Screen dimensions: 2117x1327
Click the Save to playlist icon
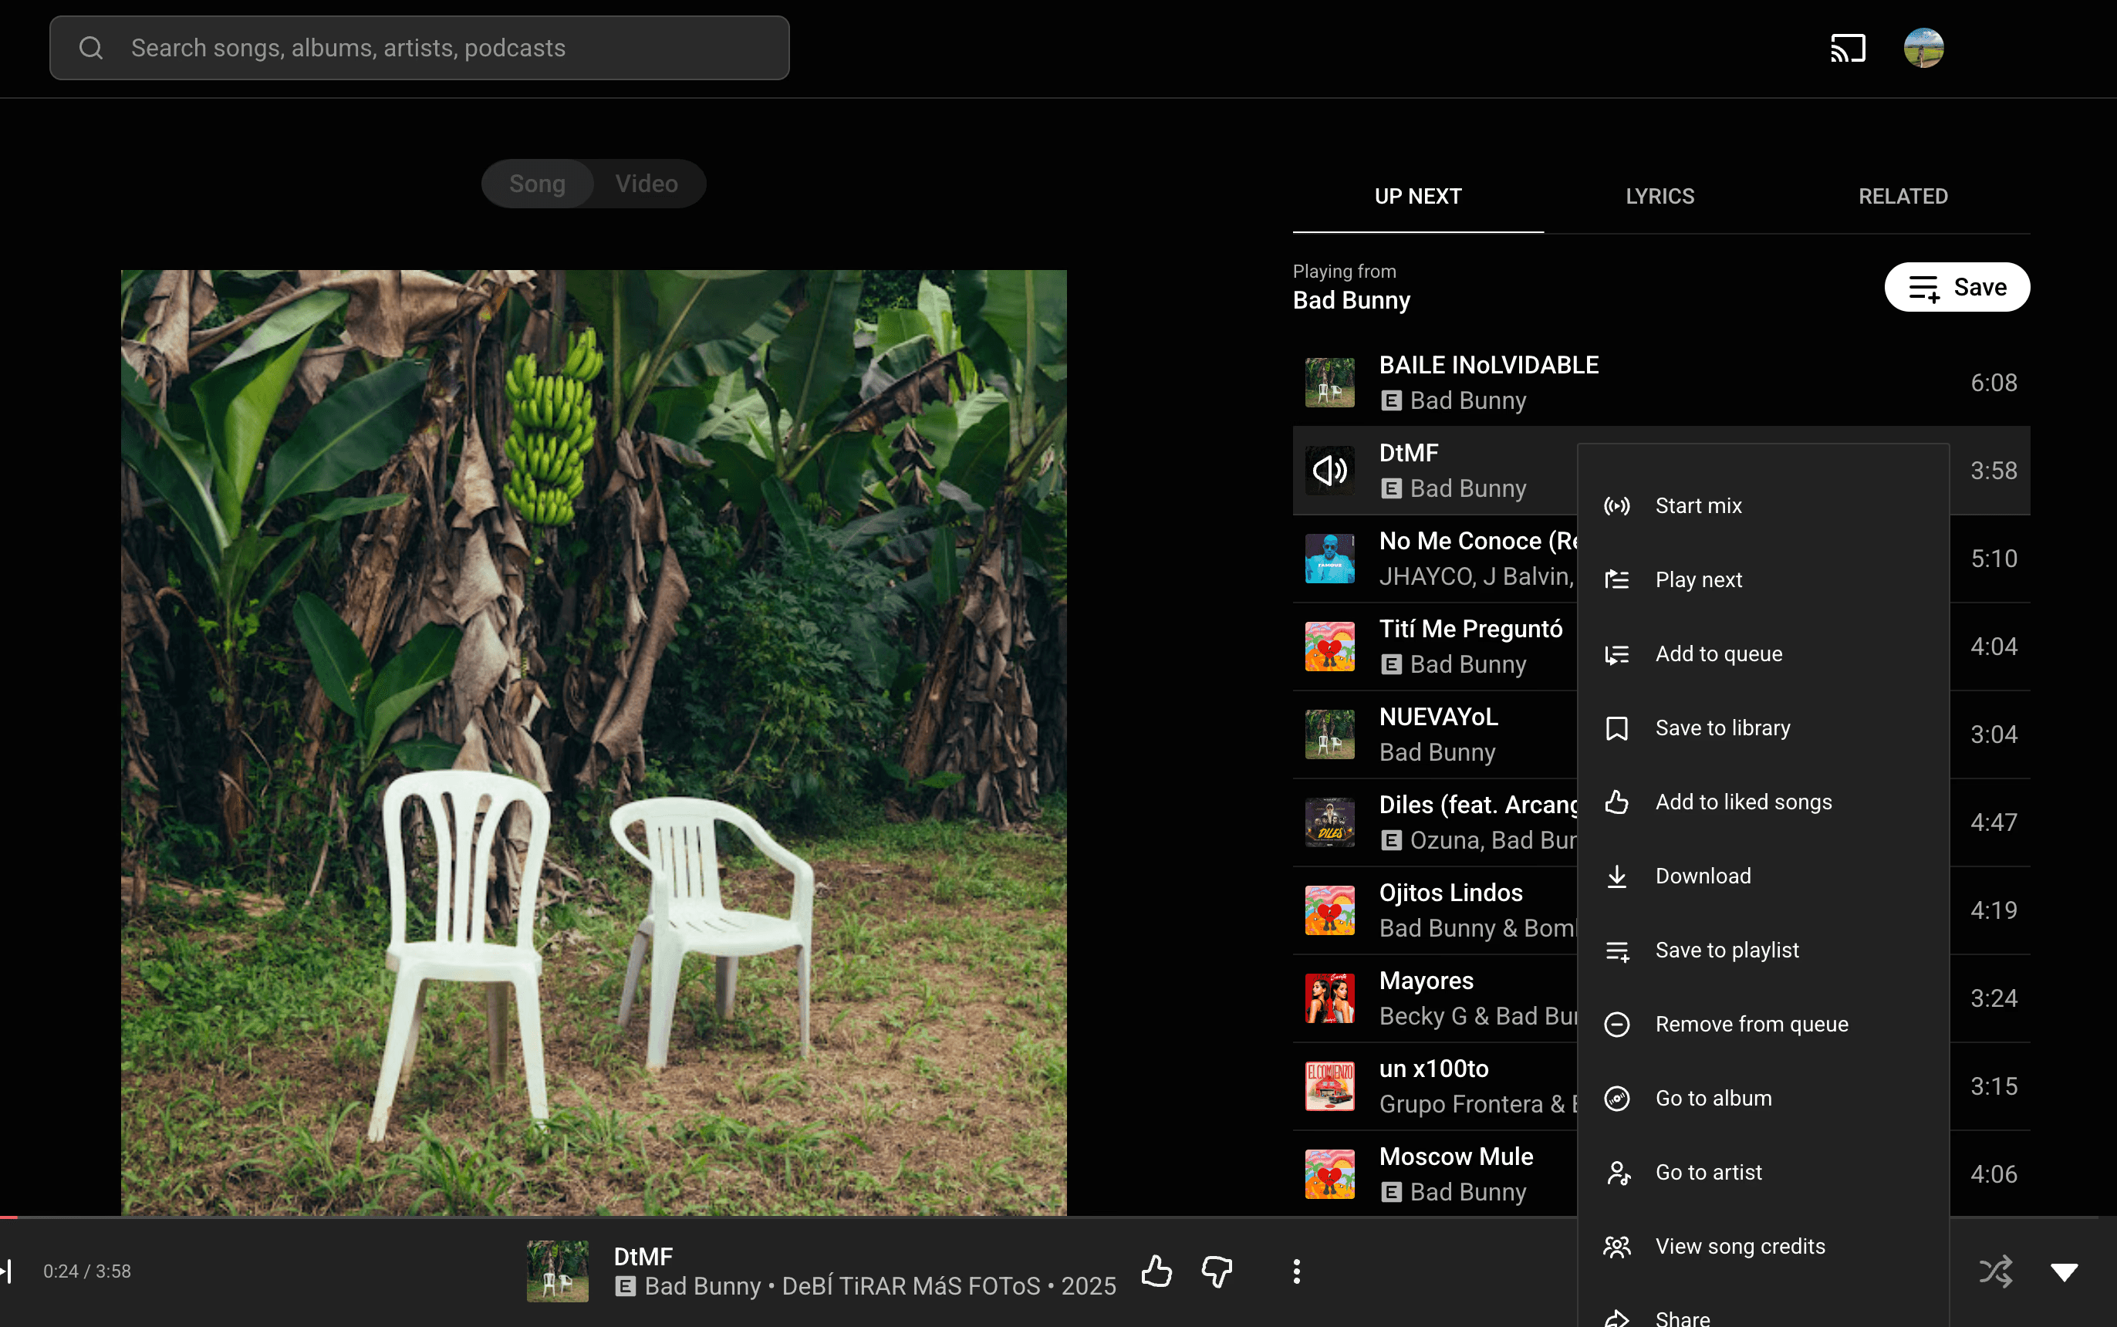tap(1617, 951)
